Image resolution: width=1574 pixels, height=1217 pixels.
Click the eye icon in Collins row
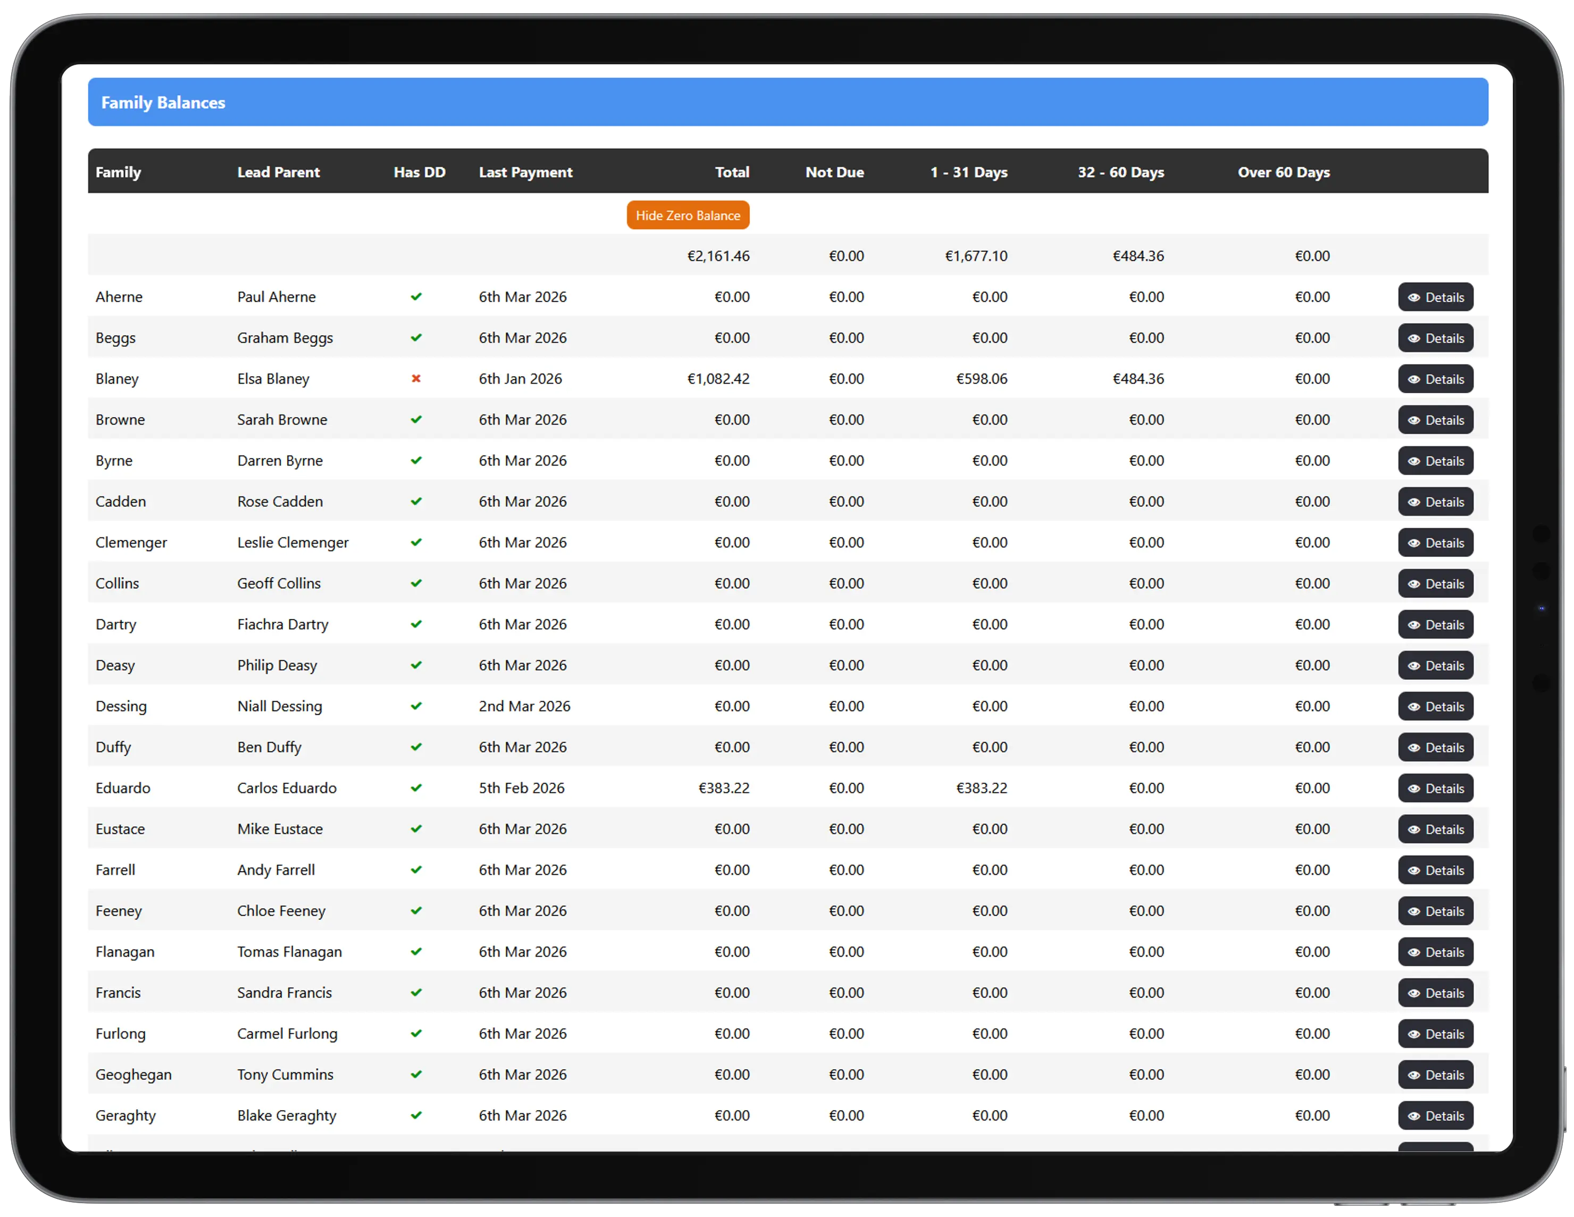(1413, 584)
